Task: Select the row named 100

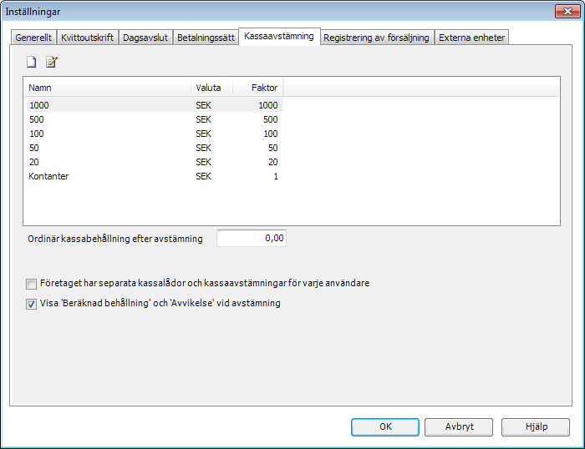Action: (155, 134)
